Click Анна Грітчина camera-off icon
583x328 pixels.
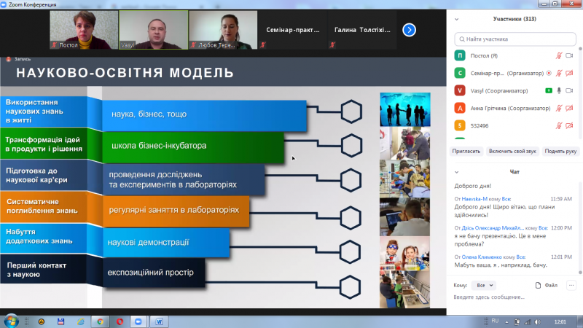point(569,108)
